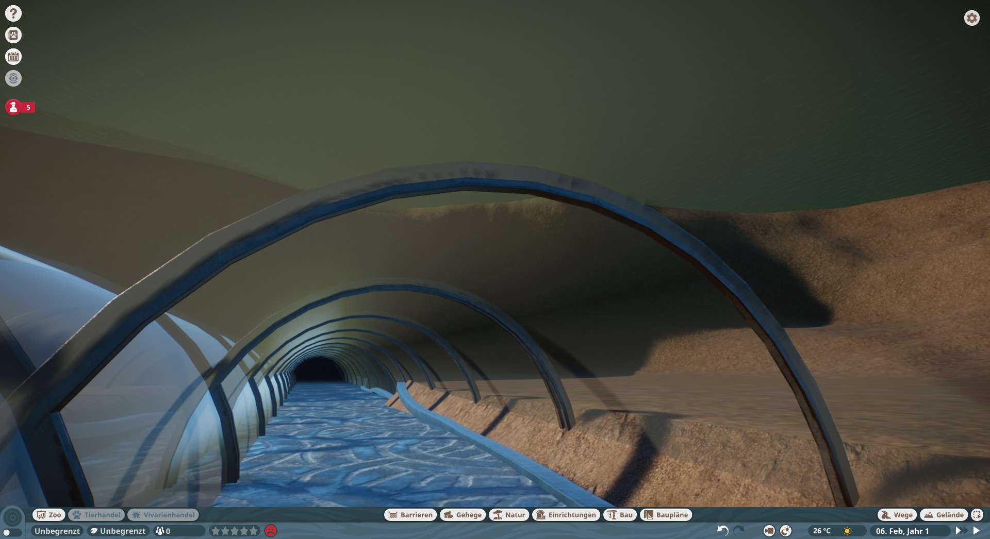Click the 26 °C temperature display
This screenshot has height=539, width=990.
tap(822, 531)
